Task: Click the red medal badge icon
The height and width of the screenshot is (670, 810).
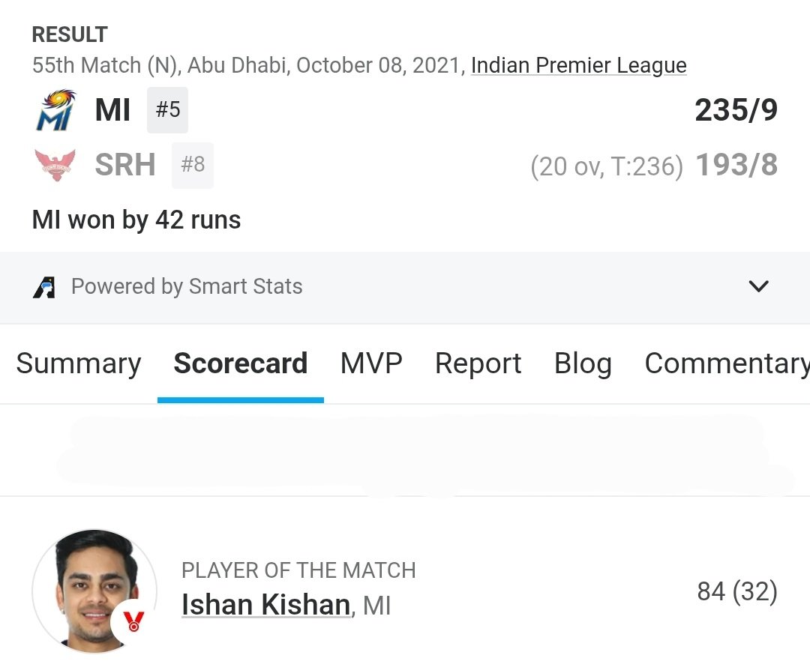Action: 133,621
